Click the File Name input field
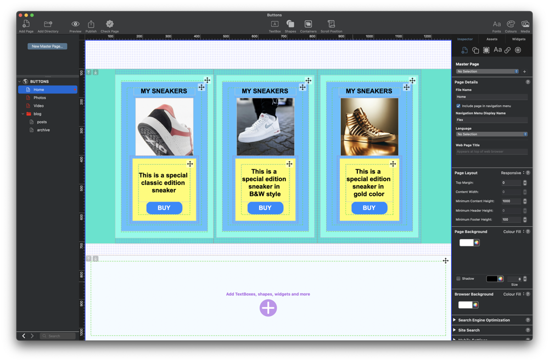This screenshot has width=549, height=362. coord(491,97)
